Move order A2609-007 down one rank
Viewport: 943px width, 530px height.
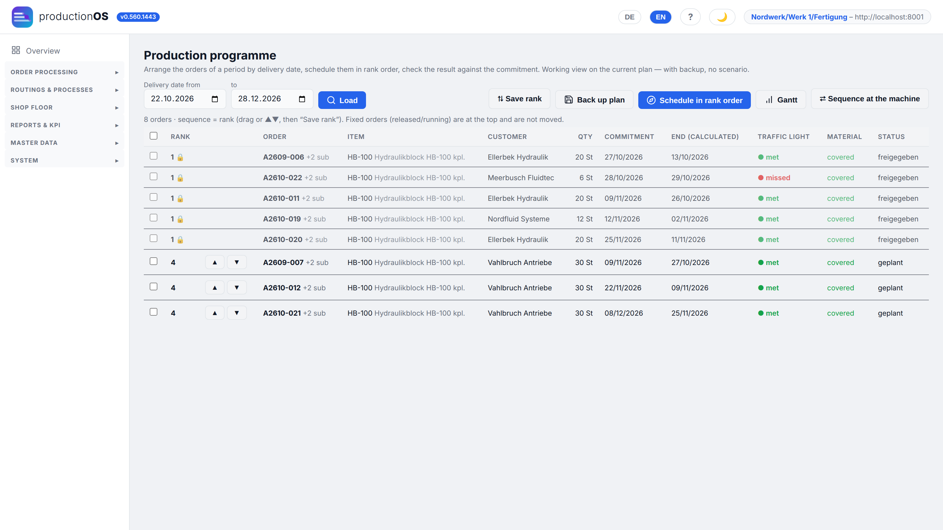(x=237, y=262)
